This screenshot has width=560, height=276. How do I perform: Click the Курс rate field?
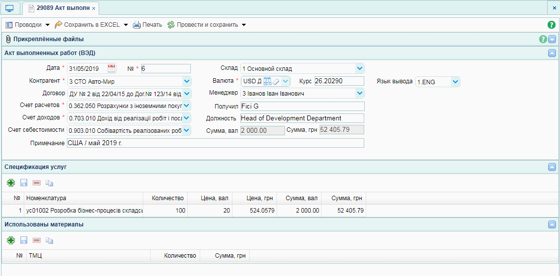[x=339, y=81]
